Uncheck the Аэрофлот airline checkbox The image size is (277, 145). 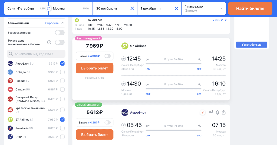pyautogui.click(x=62, y=63)
